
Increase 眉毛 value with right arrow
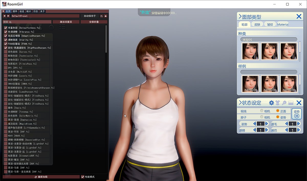click(x=298, y=124)
